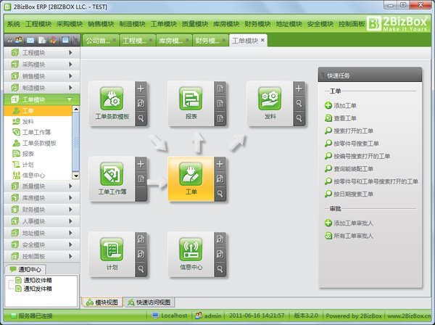Expand 采购模块 in the sidebar

(42, 65)
